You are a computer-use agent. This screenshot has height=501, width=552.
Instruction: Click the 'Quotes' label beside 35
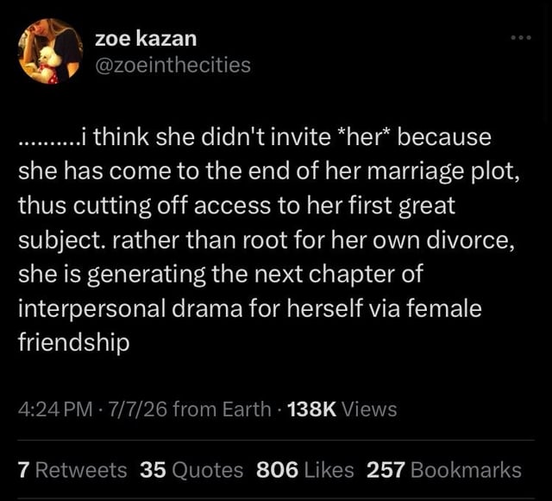pos(207,470)
